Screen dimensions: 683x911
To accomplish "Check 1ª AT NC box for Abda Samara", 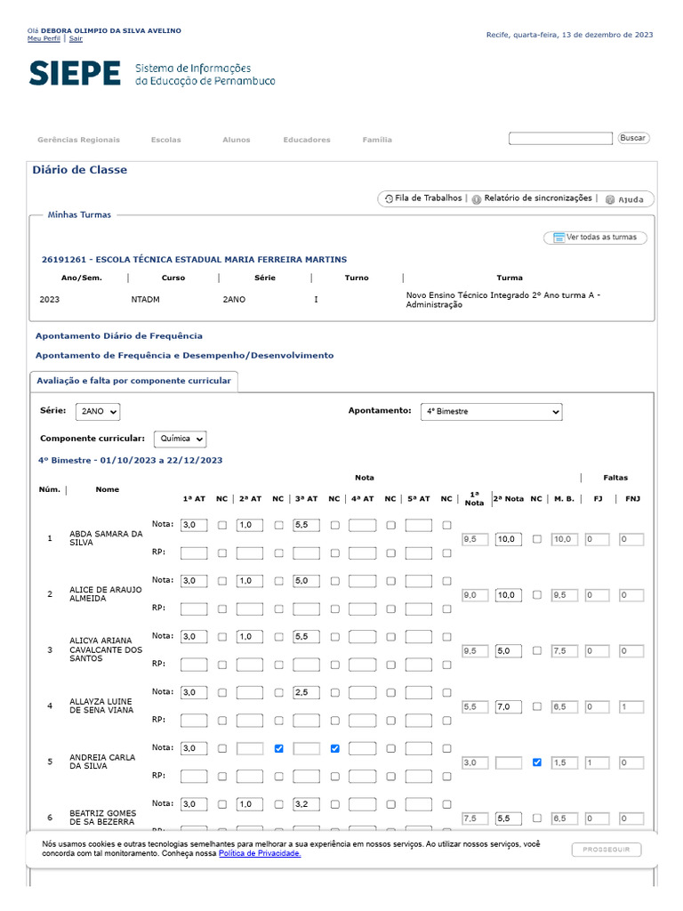I will (x=222, y=526).
